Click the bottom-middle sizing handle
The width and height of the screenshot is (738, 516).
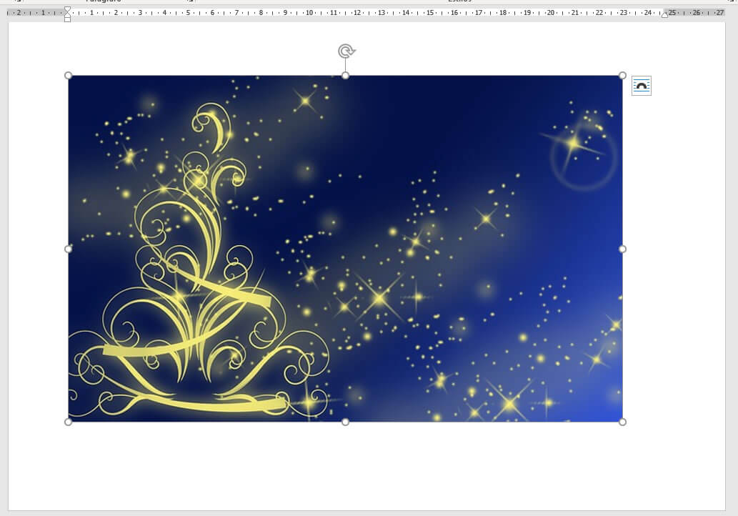pyautogui.click(x=346, y=422)
